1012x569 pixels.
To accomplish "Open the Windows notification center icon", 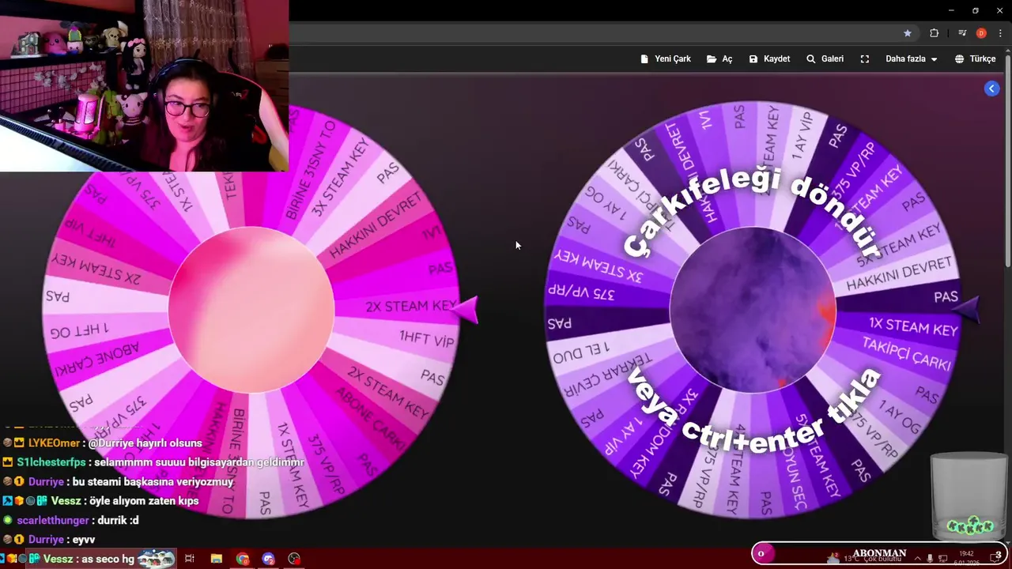I will tap(995, 558).
